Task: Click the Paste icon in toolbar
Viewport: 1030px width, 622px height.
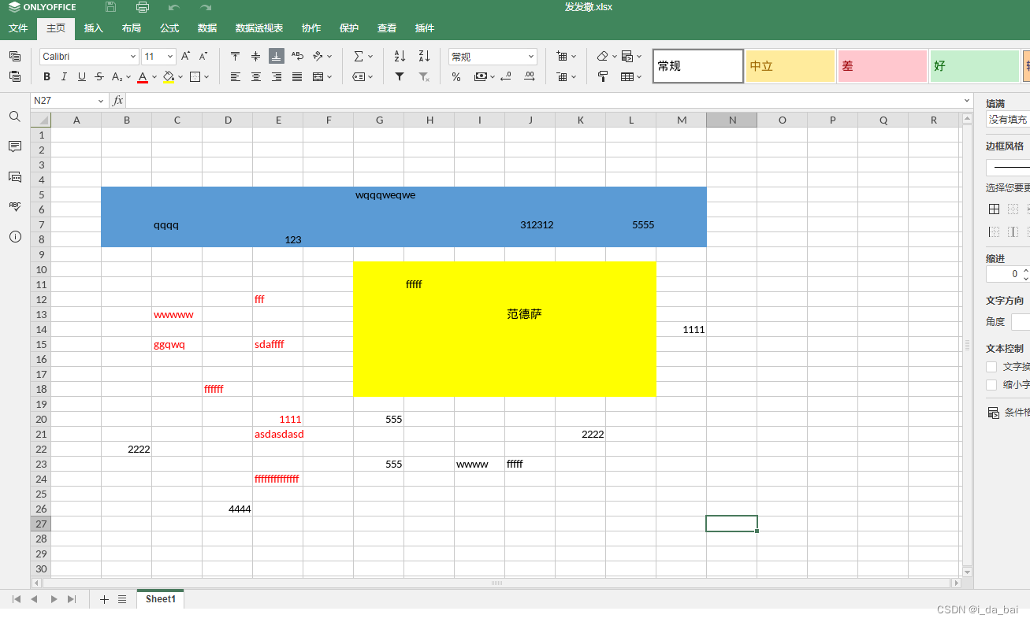Action: point(15,76)
